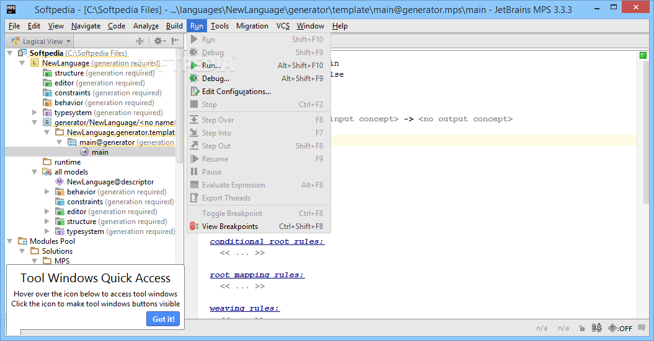654x341 pixels.
Task: Click the green Run... play icon
Action: point(194,66)
